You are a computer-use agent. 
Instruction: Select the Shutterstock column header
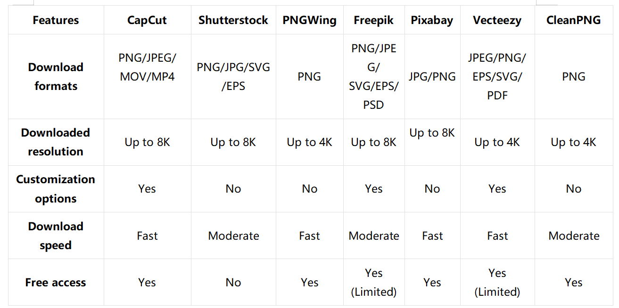(233, 20)
